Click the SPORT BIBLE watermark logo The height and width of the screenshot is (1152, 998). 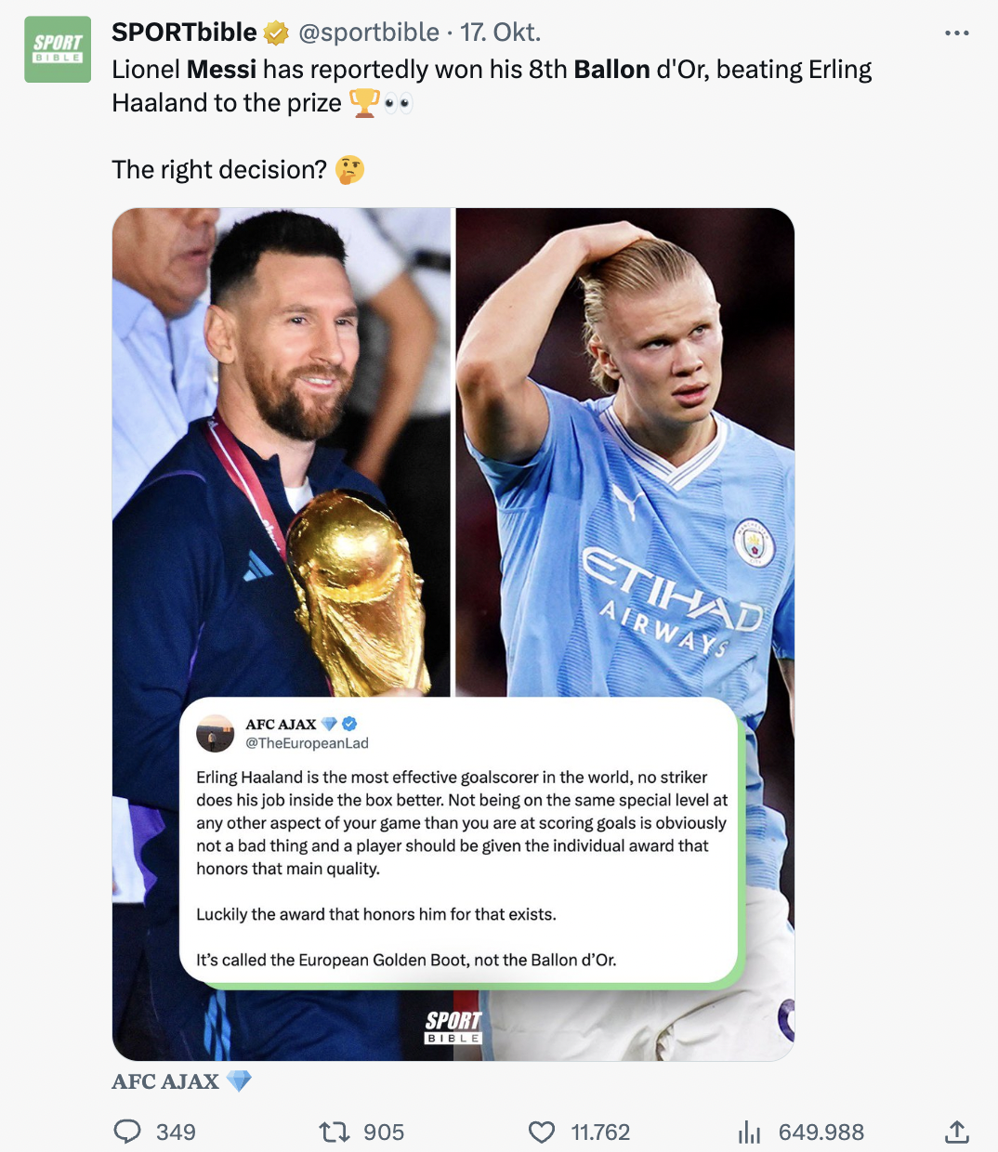pos(453,1027)
